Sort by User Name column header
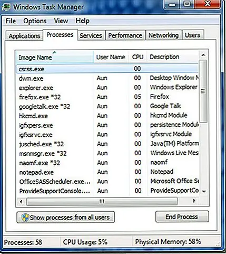226x254 pixels. click(111, 57)
